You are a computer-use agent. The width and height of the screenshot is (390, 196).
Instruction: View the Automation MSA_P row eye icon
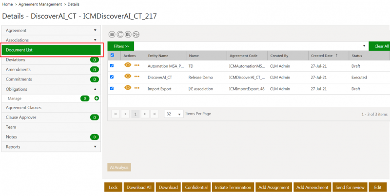pos(128,65)
